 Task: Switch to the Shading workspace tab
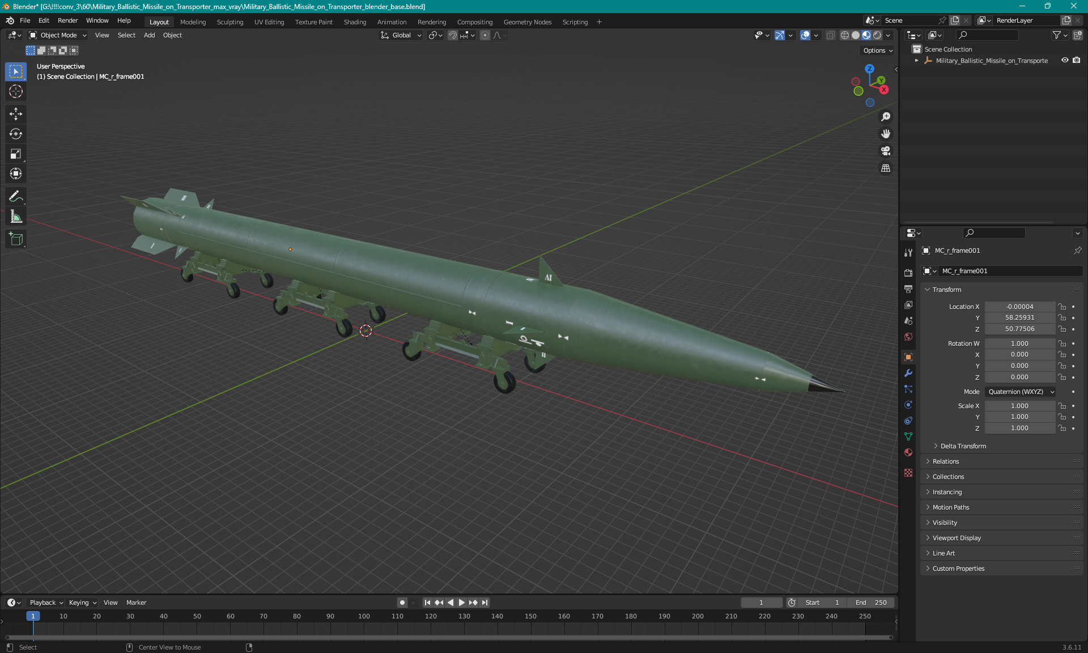pyautogui.click(x=355, y=22)
